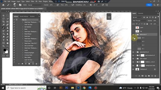
Task: Select the Crop tool
Action: click(x=4, y=22)
